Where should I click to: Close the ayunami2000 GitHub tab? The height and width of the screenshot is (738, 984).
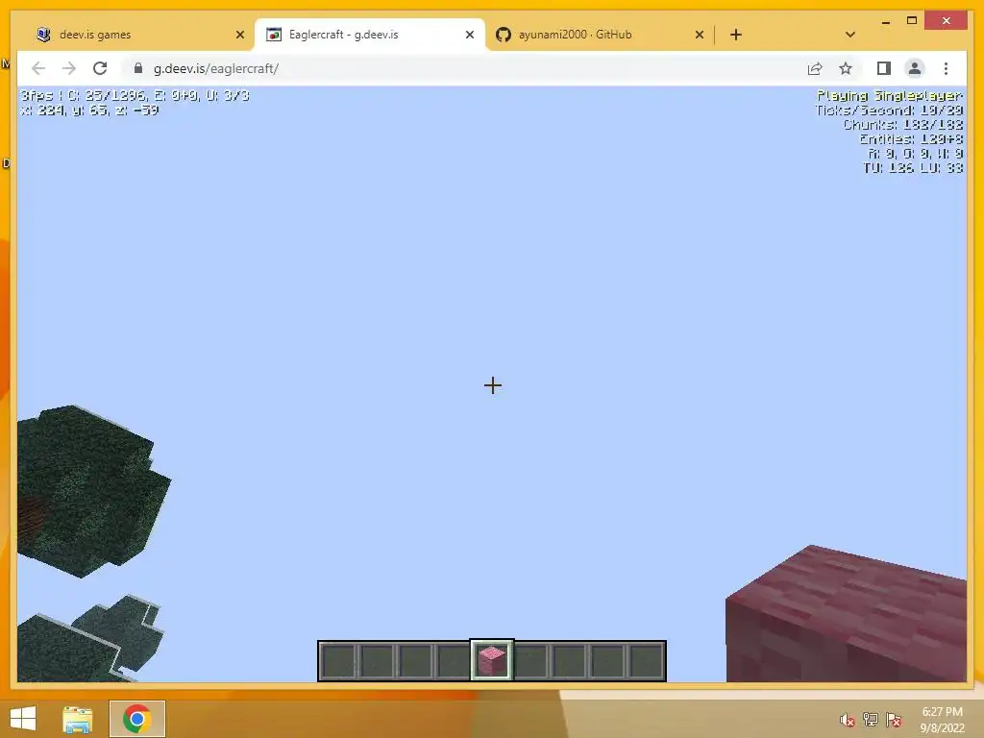pos(700,36)
